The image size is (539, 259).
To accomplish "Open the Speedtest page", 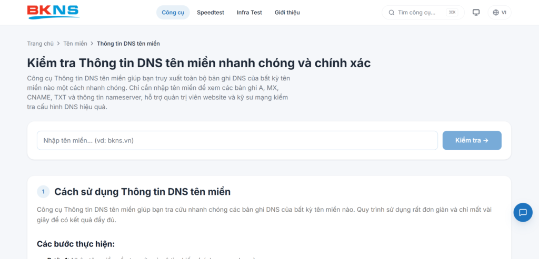I will 211,13.
